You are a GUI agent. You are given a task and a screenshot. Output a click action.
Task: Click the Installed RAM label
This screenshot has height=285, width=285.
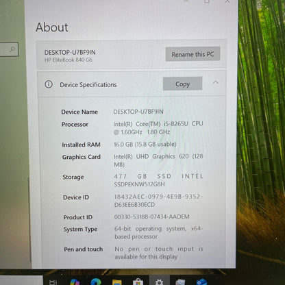point(81,145)
